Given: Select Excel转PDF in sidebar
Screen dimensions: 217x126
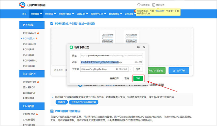Looking at the screenshot, I should coord(29,93).
